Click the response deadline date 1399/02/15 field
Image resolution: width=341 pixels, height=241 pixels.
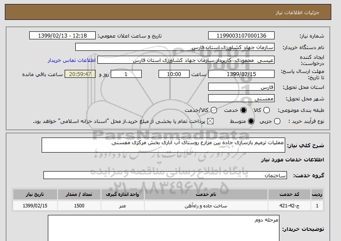pos(241,74)
